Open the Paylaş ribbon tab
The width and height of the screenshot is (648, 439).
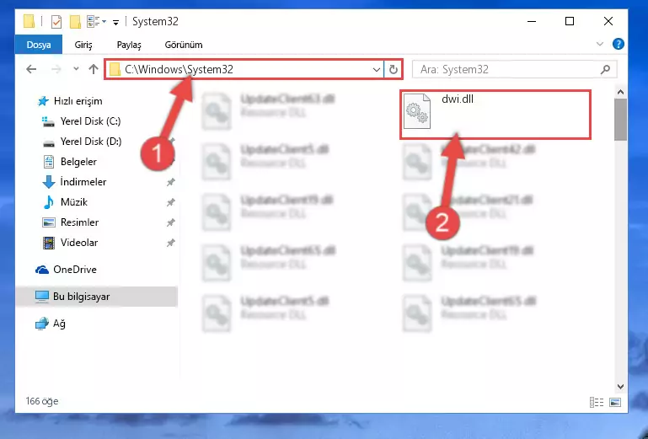tap(129, 45)
